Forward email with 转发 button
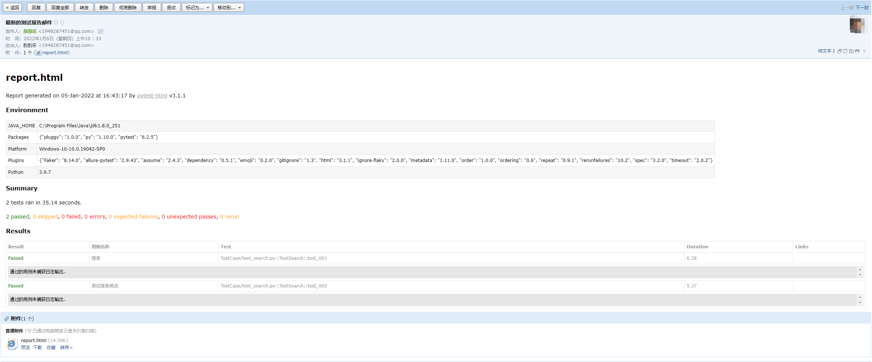This screenshot has height=362, width=872. 84,7
